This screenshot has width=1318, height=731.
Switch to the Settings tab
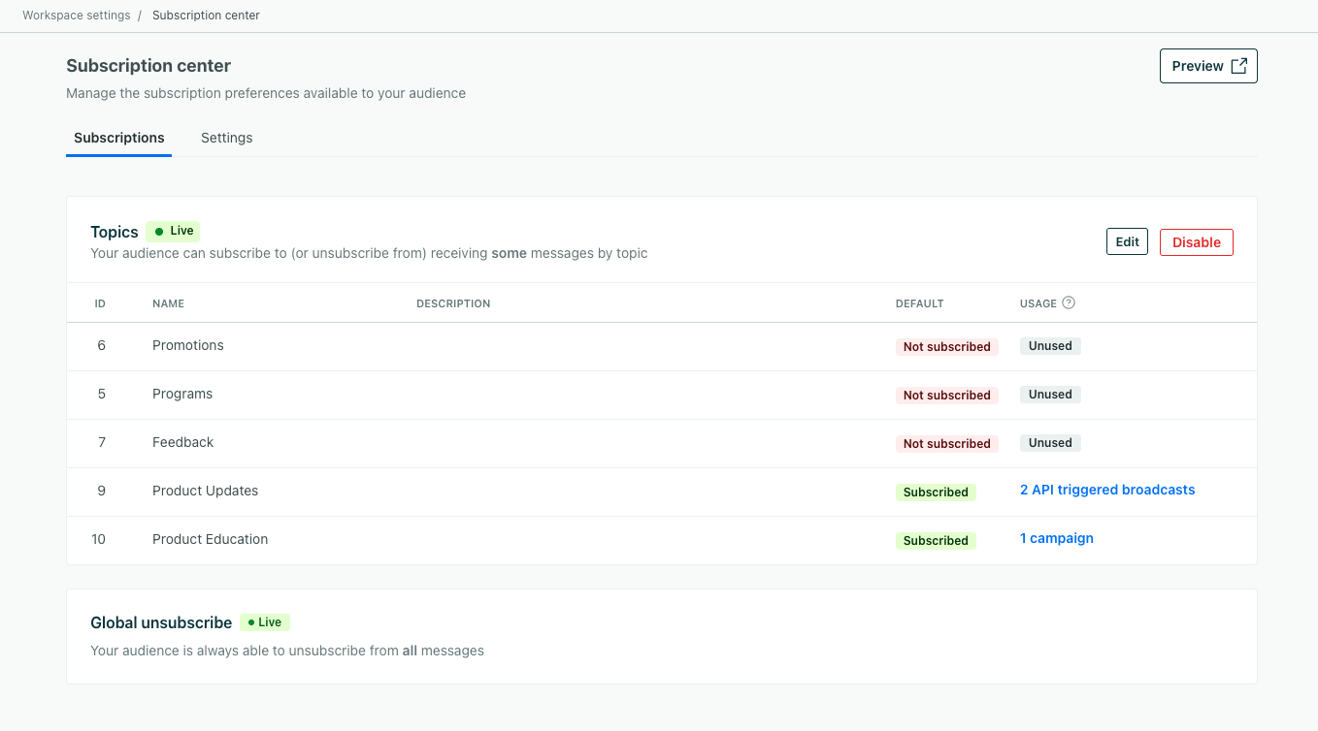[x=226, y=138]
